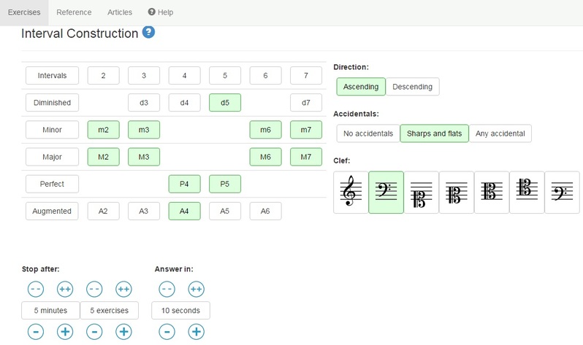Screen dimensions: 583x345
Task: Choose the last clef option, baritone F clef
Action: 562,193
